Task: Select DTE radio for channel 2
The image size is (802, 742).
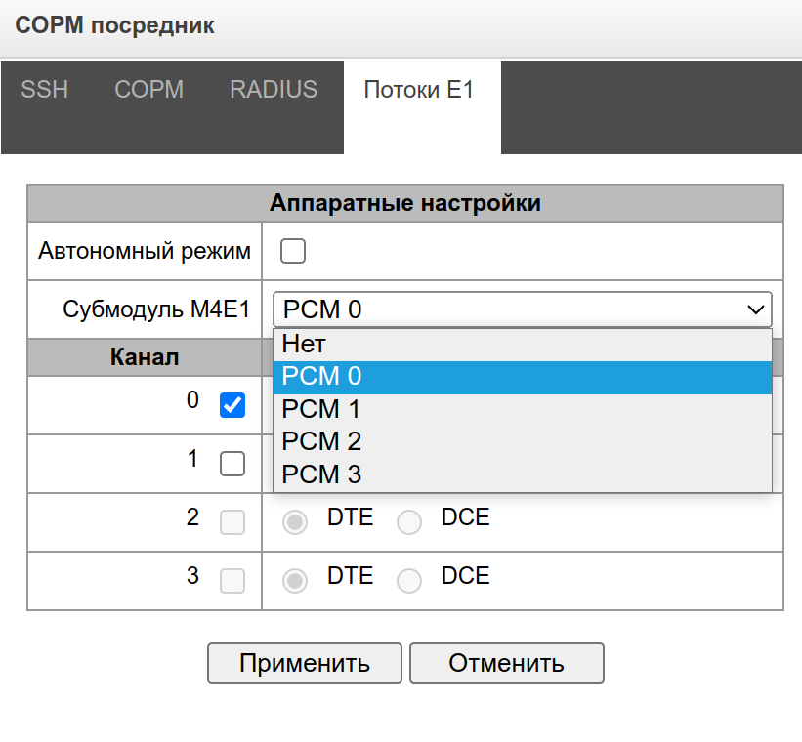Action: coord(295,522)
